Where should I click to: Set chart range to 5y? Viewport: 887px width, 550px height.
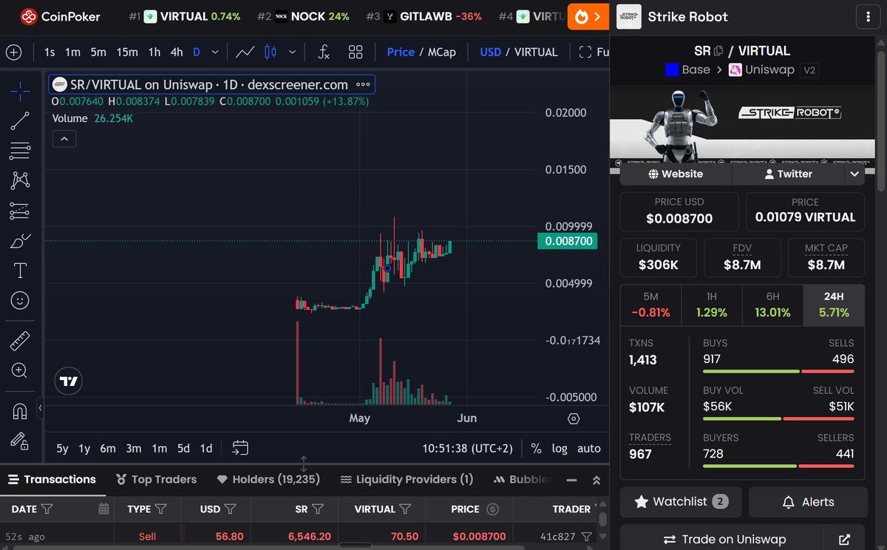pos(63,449)
